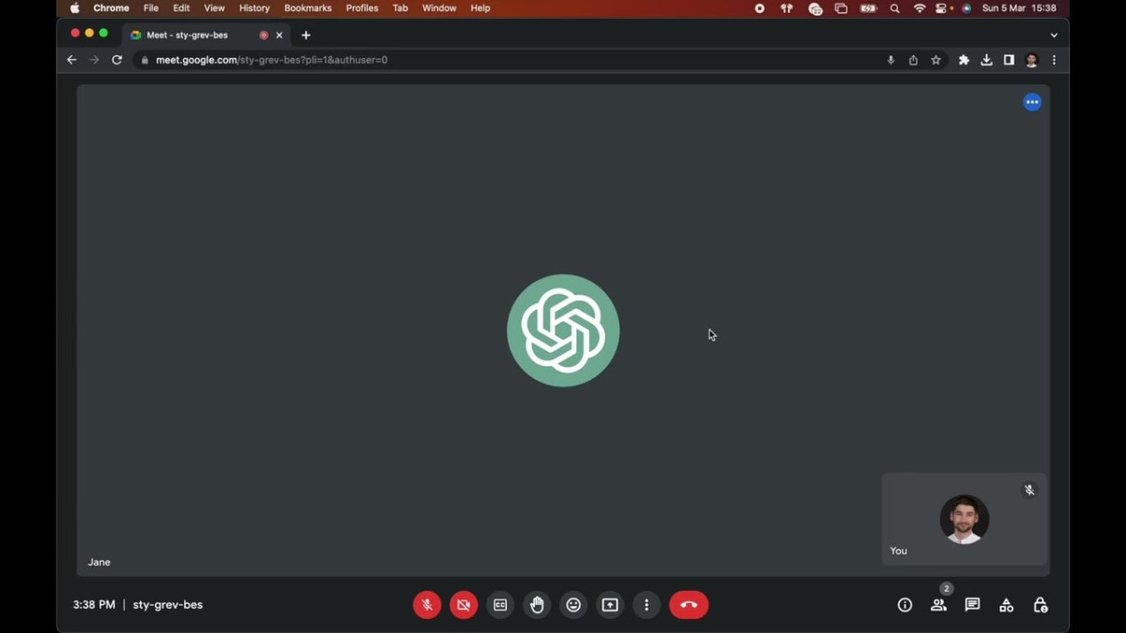The image size is (1126, 633).
Task: Turn on the camera button
Action: [x=464, y=605]
